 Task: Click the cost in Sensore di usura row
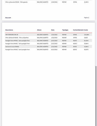point(86,47)
